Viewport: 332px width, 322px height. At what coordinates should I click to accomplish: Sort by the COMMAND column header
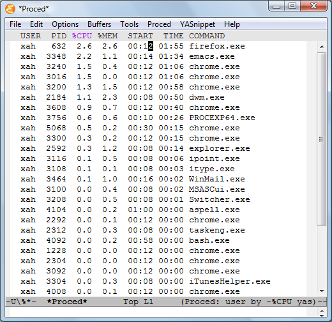tap(207, 36)
